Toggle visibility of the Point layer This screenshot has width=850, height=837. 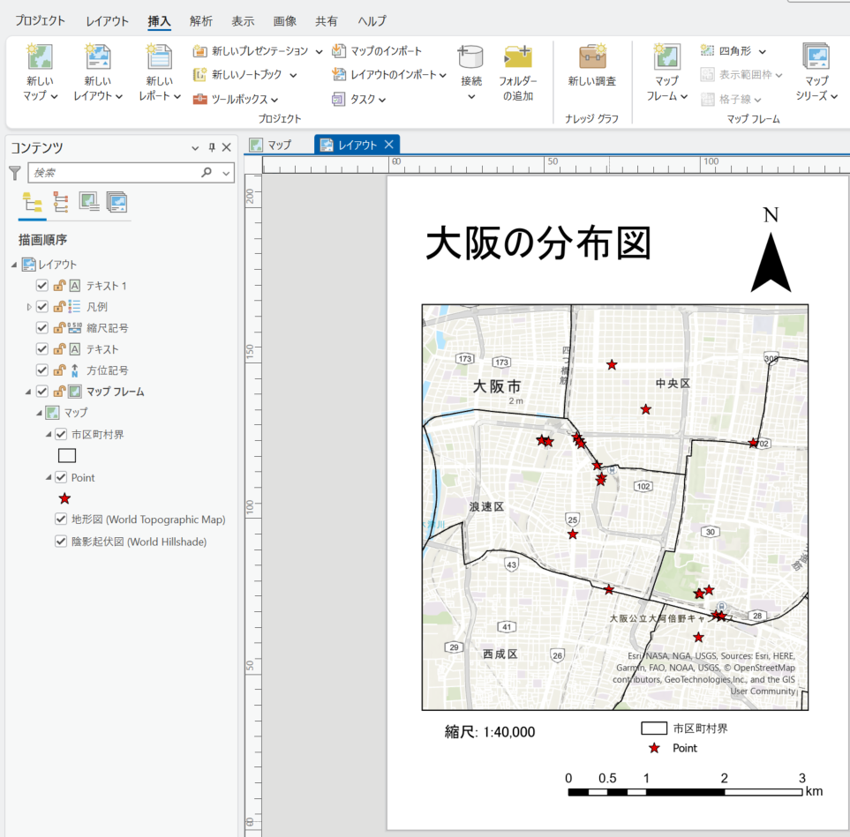pyautogui.click(x=61, y=477)
